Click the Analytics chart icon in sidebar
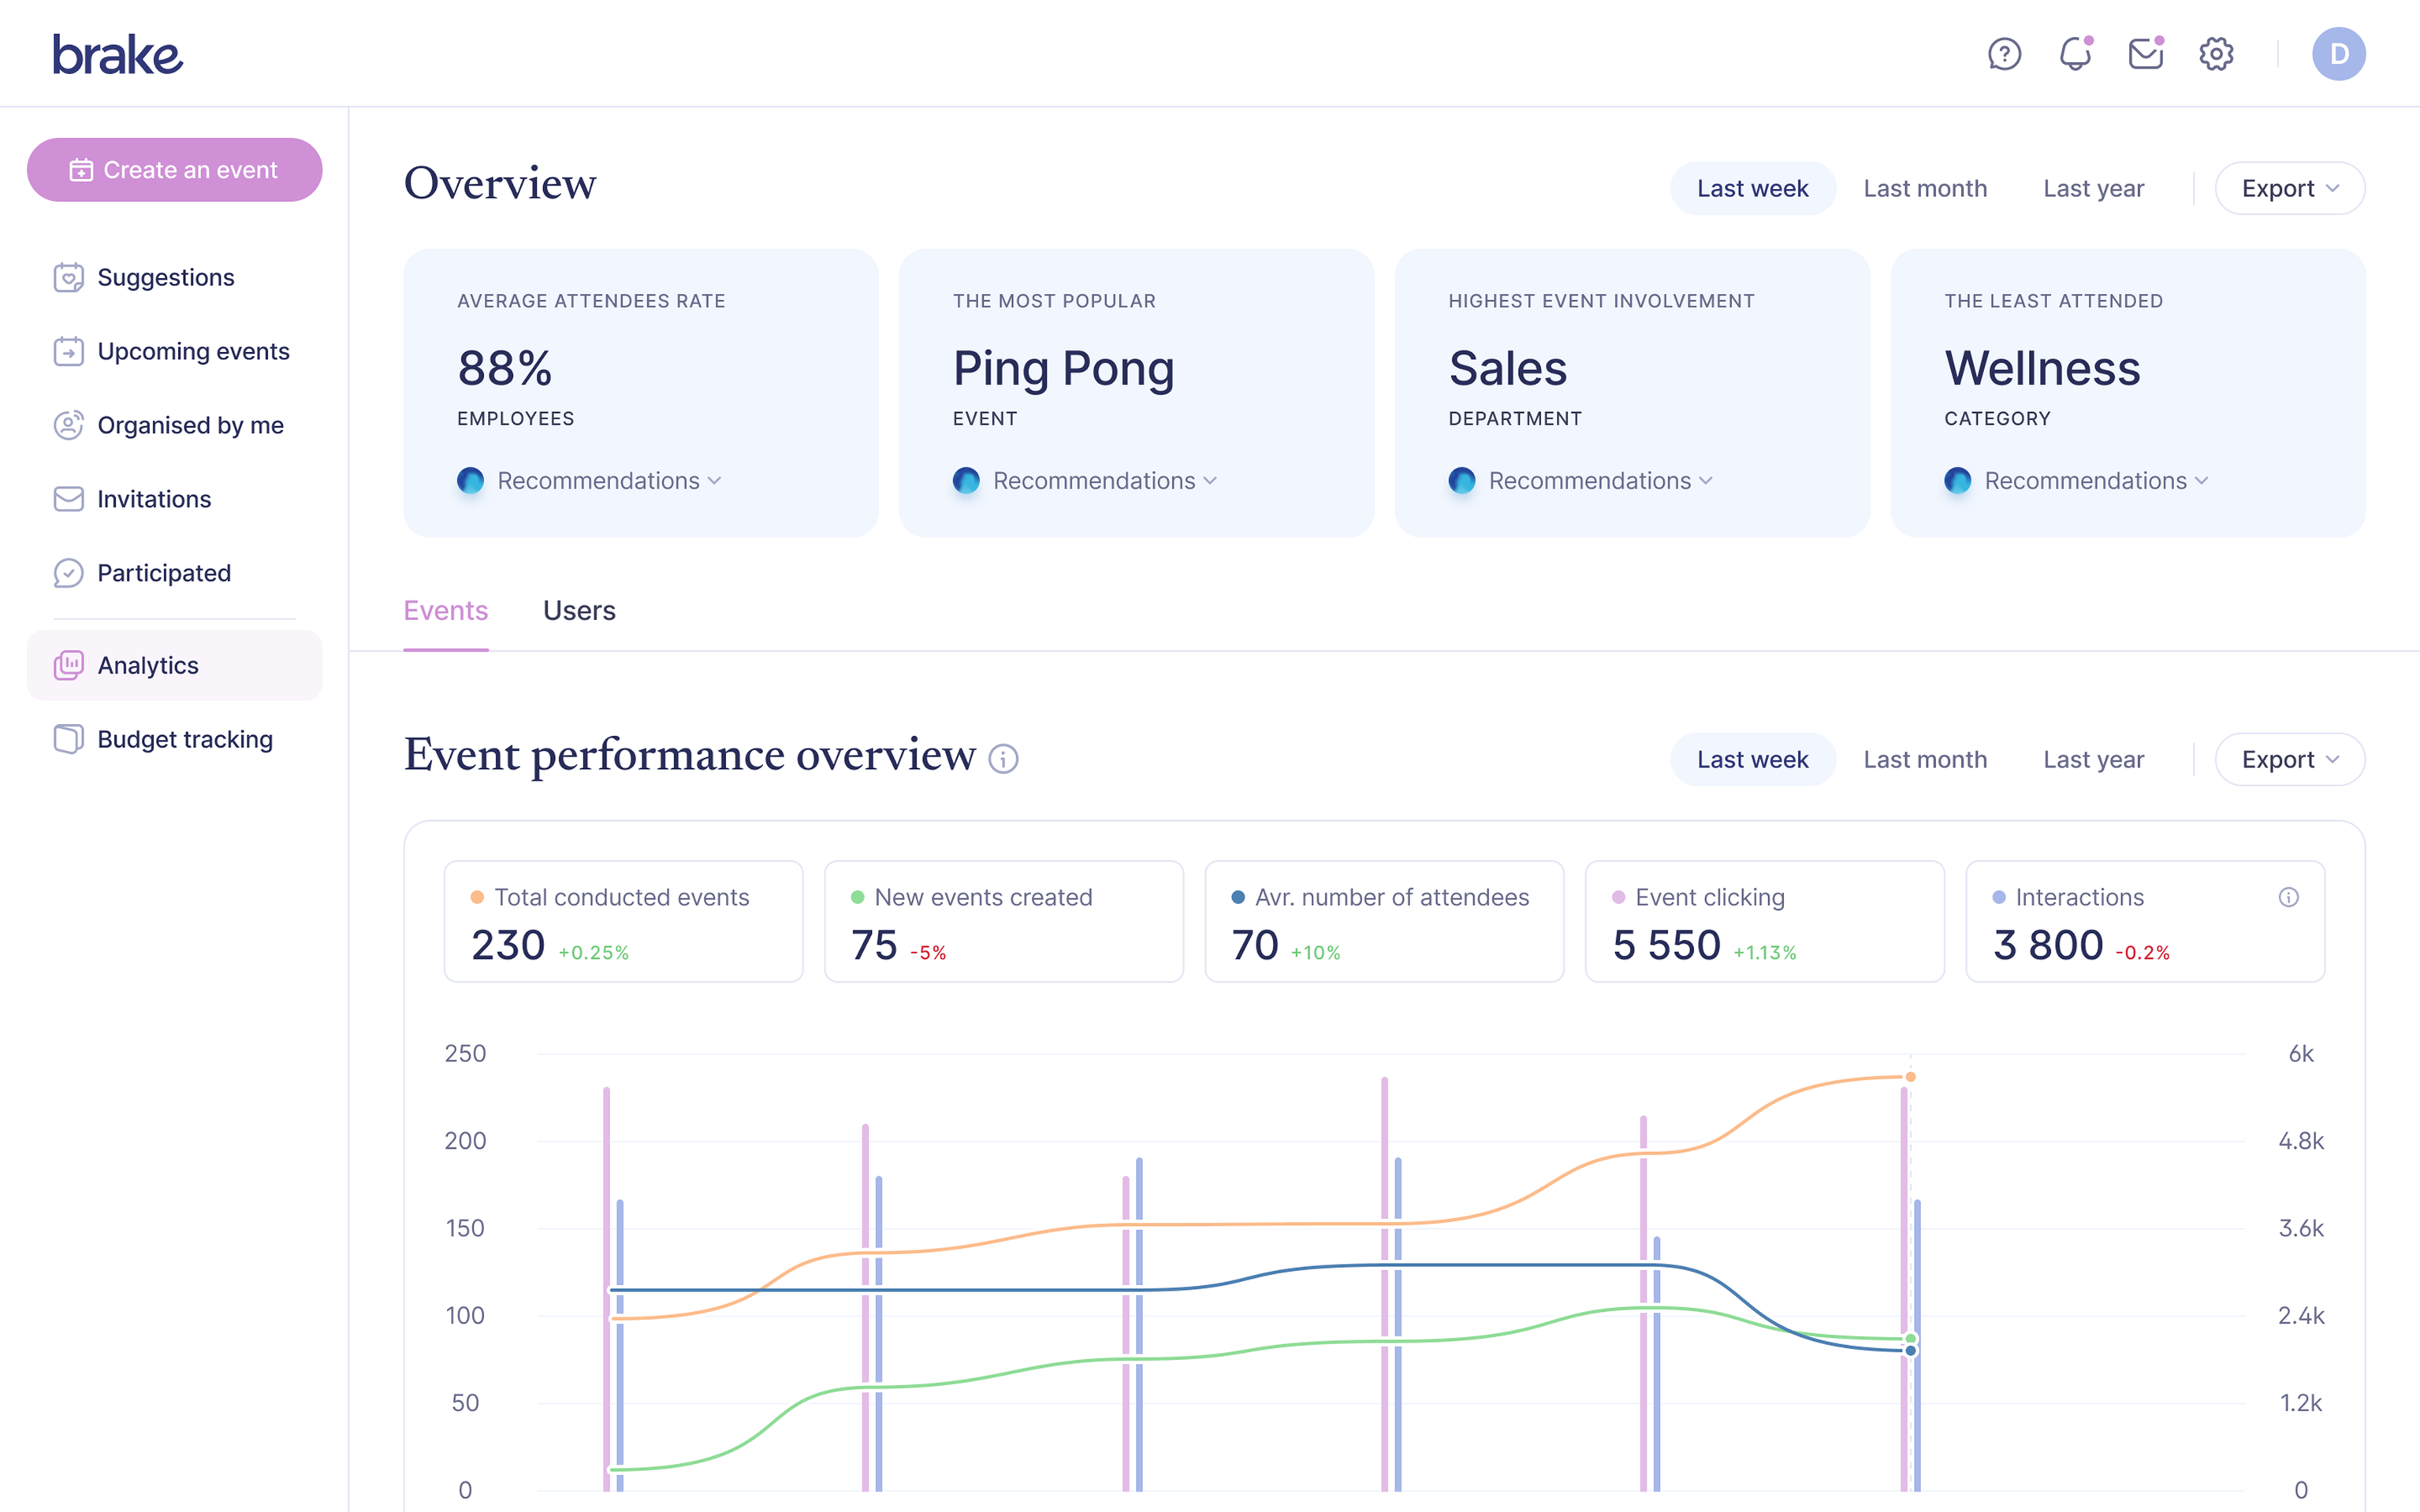Viewport: 2420px width, 1512px height. coord(68,665)
